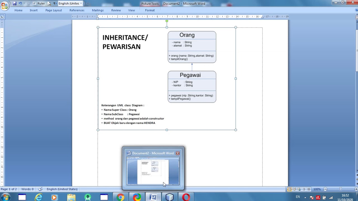Image resolution: width=358 pixels, height=201 pixels.
Task: Select Print Layout view button
Action: coord(289,189)
